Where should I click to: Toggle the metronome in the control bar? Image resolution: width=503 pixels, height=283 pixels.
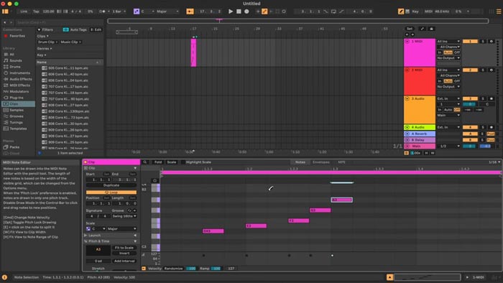pos(102,11)
